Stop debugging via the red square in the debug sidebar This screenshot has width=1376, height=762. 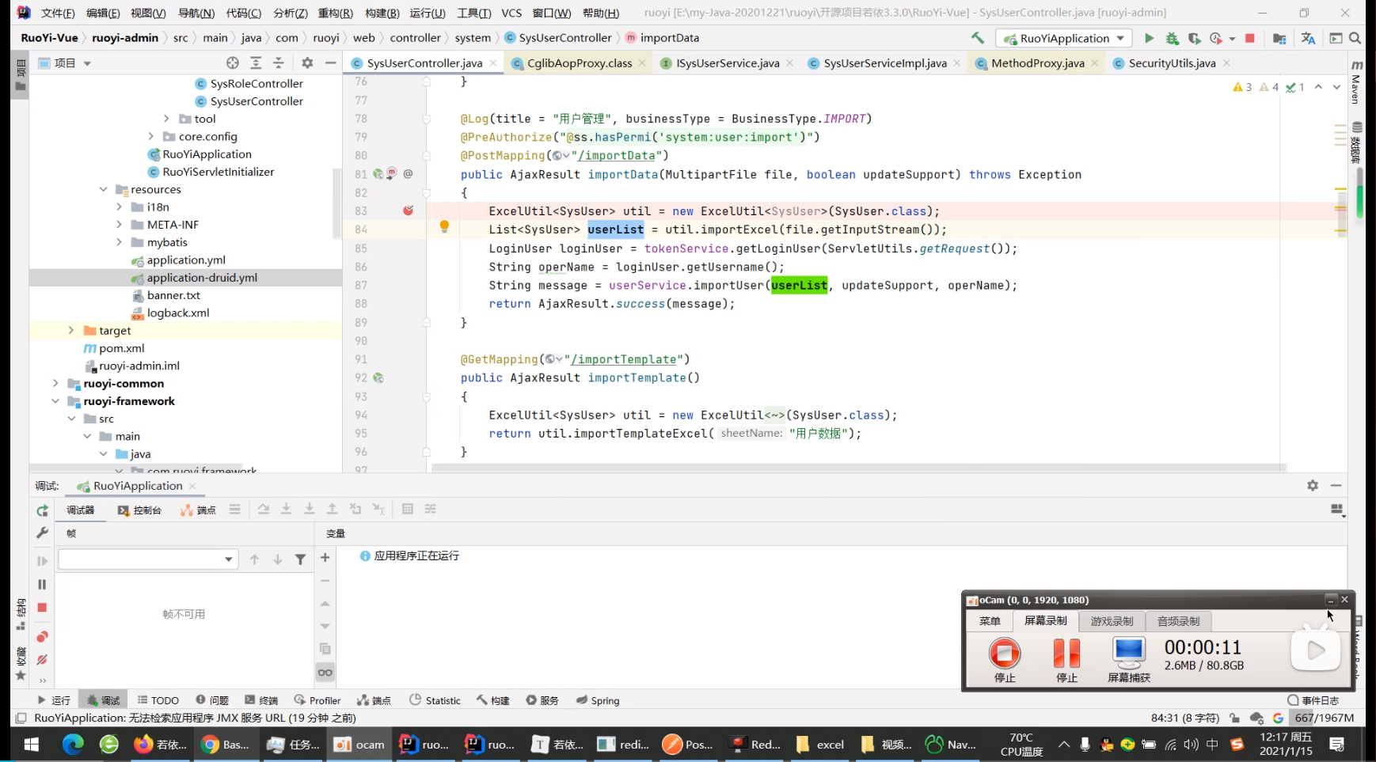(43, 608)
